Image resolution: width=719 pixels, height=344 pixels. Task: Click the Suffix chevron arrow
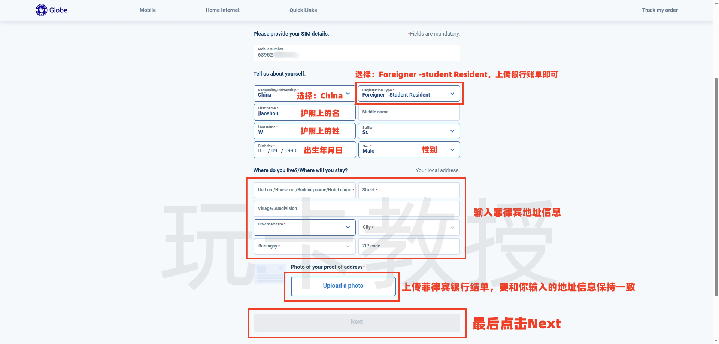[452, 131]
